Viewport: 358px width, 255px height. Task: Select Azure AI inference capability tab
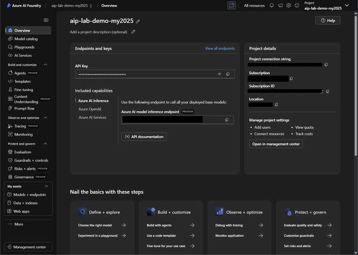pos(93,101)
